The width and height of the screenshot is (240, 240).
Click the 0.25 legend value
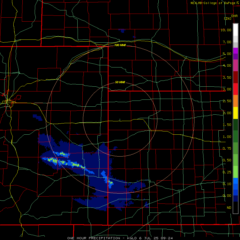pos(227,172)
